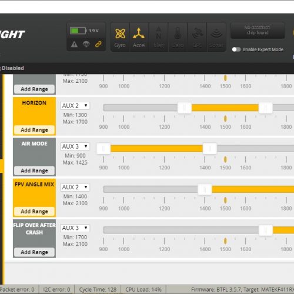Open the Horizon AUX 2 channel dropdown

[75, 106]
